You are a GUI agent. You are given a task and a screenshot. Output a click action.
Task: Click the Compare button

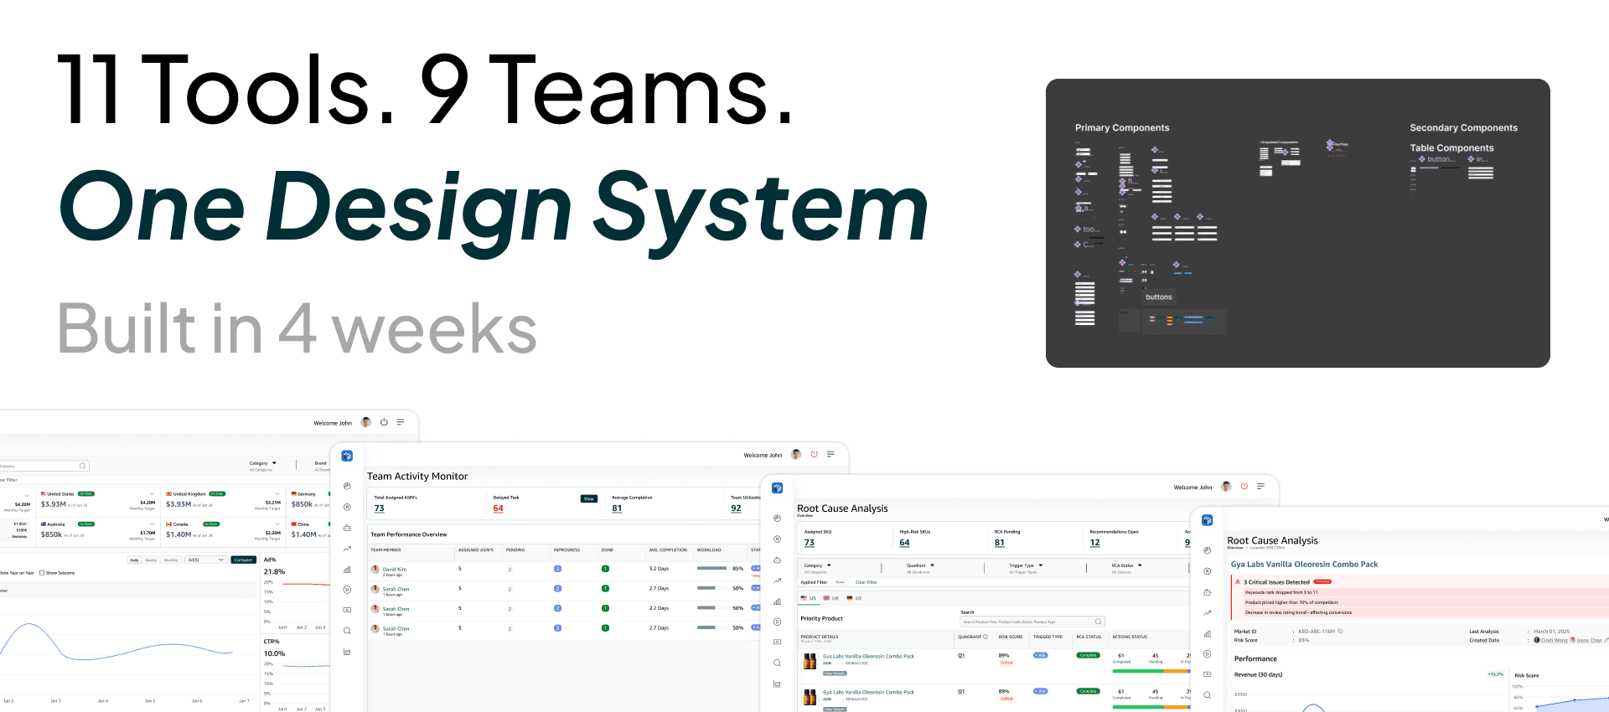243,560
